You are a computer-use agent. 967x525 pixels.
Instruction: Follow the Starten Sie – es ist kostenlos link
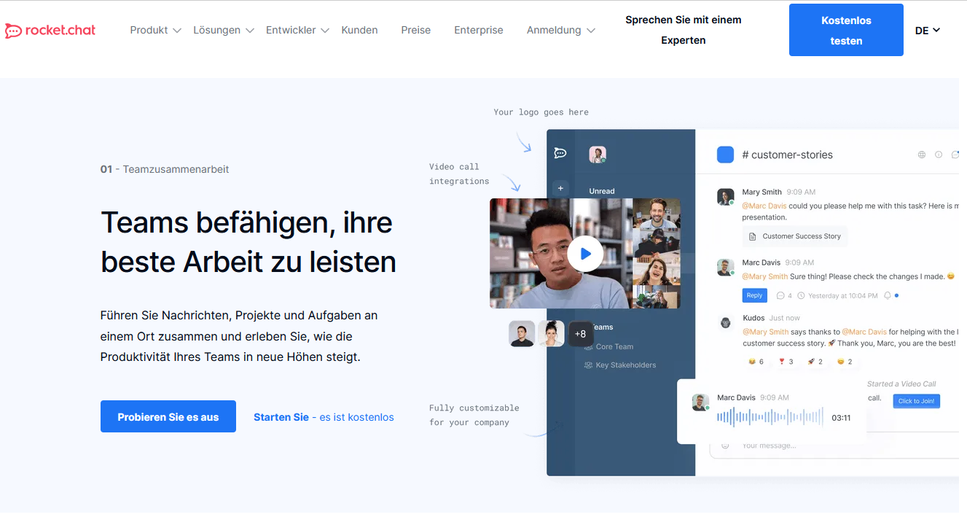click(324, 417)
